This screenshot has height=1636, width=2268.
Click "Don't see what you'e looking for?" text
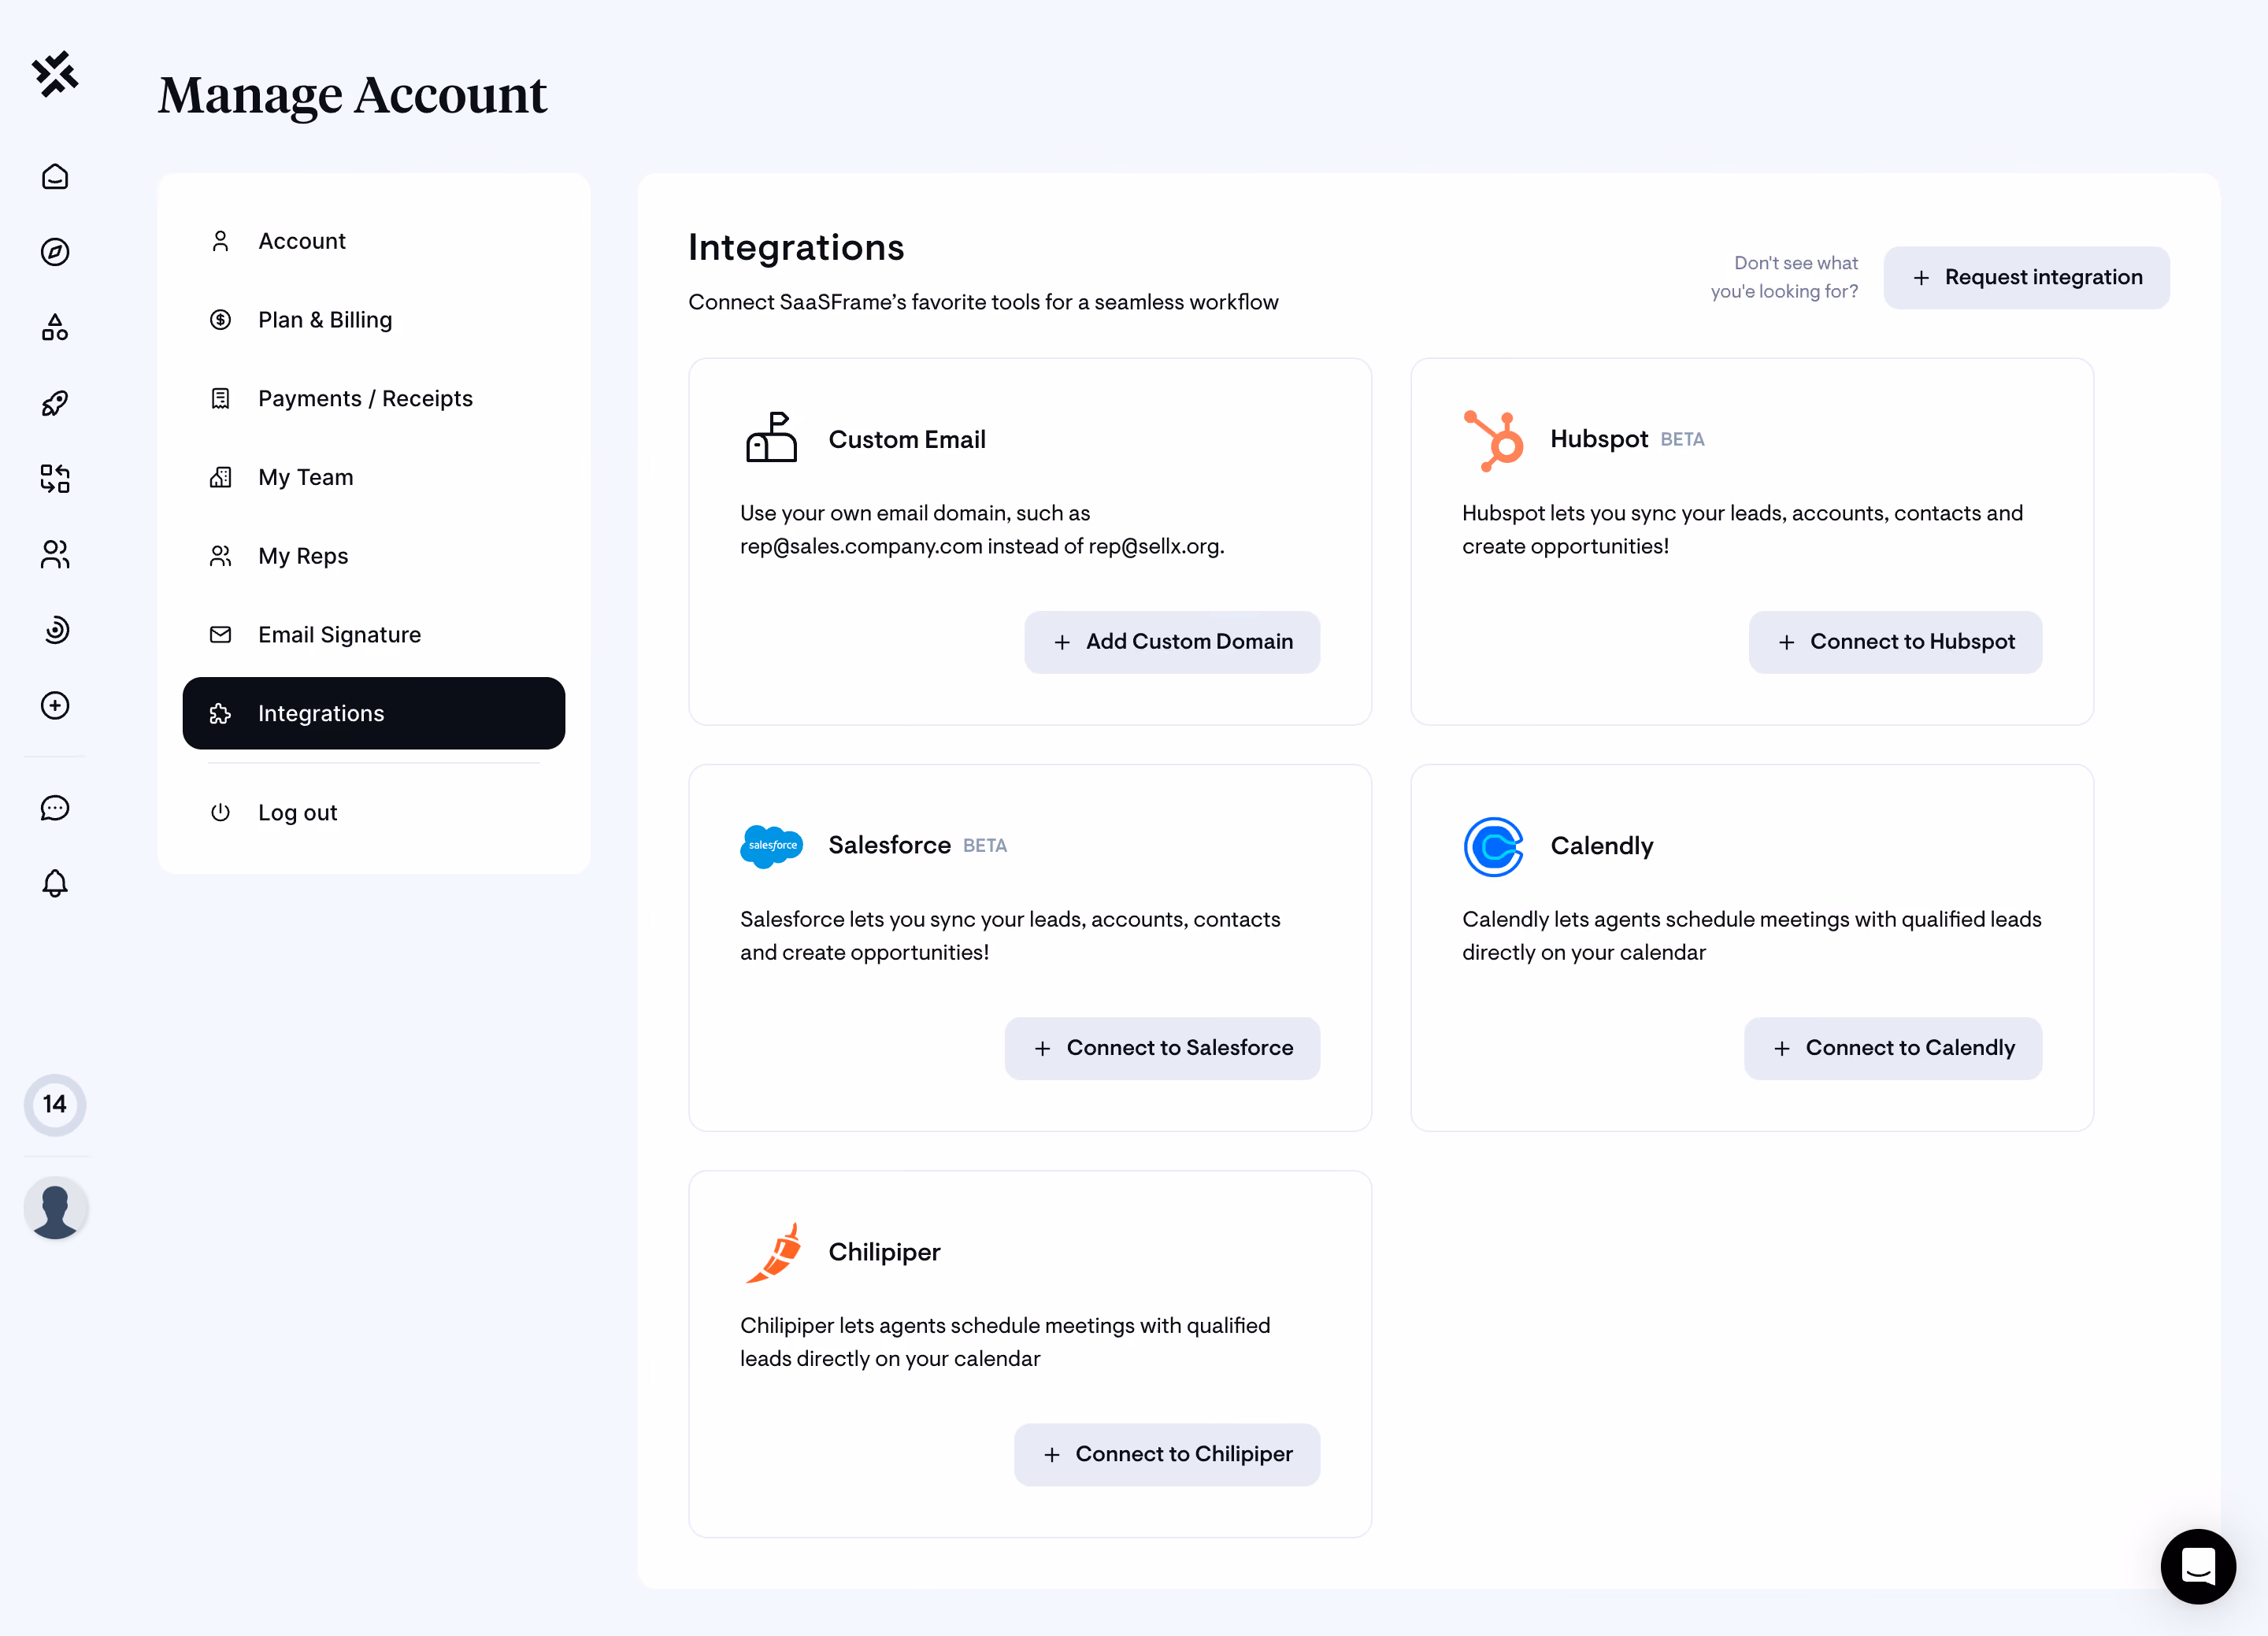point(1784,277)
